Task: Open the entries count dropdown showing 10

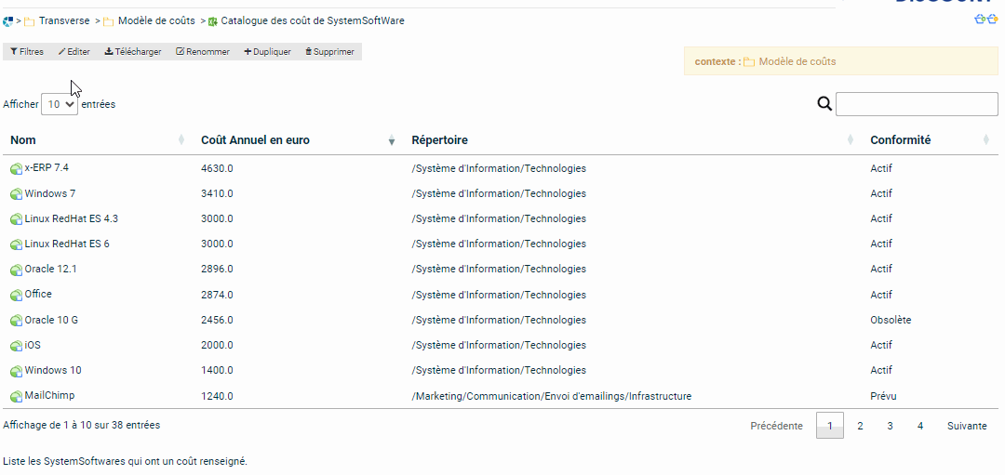Action: pyautogui.click(x=60, y=104)
